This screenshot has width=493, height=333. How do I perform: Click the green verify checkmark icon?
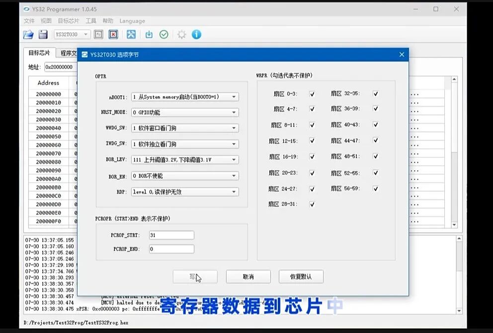click(x=164, y=35)
